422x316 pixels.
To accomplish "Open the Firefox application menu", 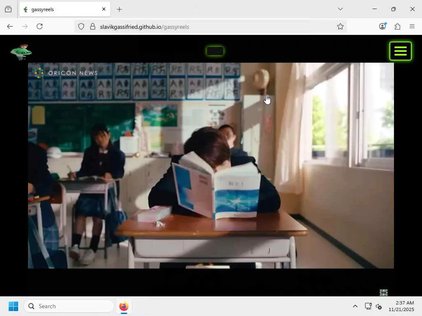I will (412, 26).
